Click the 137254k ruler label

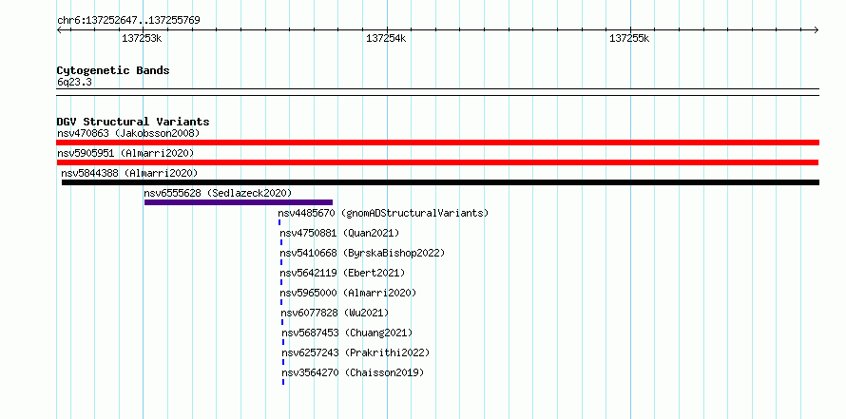point(386,38)
